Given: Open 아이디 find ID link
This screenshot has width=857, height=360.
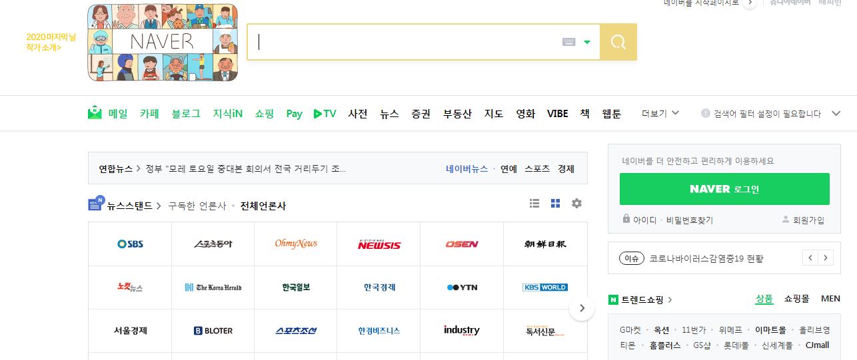Looking at the screenshot, I should pos(644,220).
